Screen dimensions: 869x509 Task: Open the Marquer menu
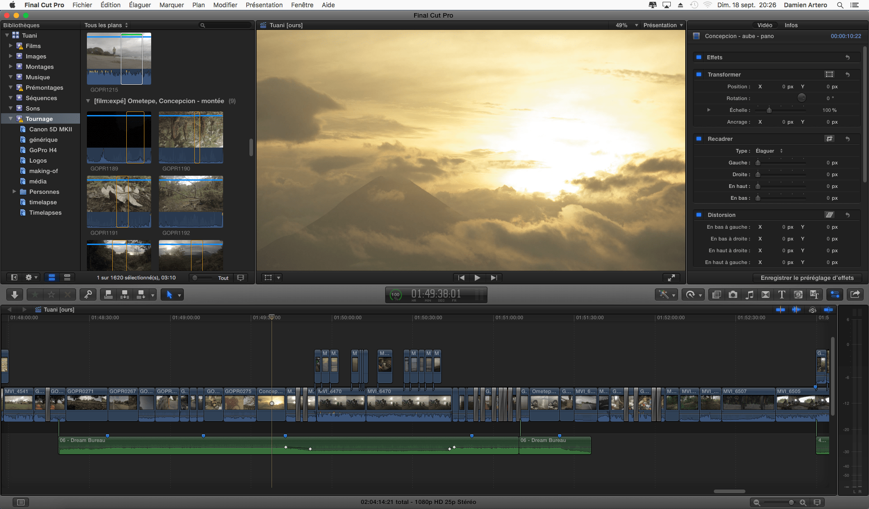point(172,5)
